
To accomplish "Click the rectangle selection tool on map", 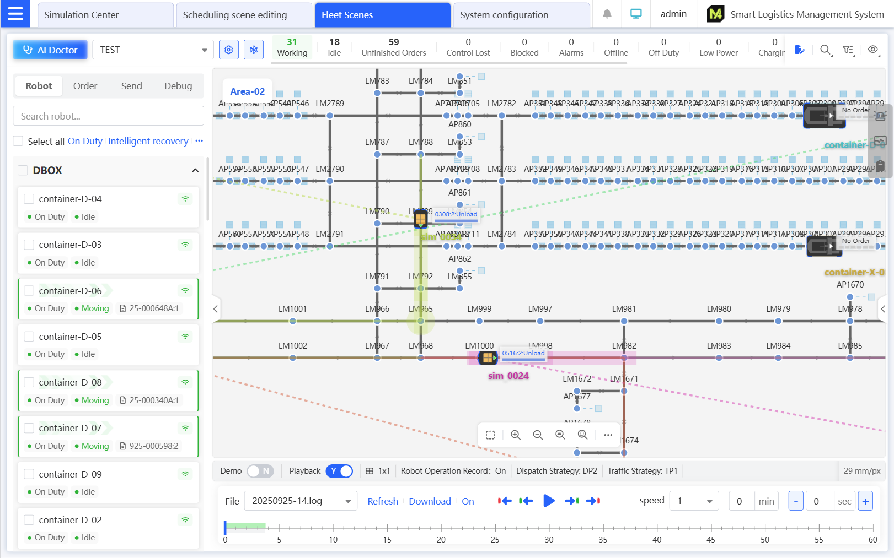I will [x=490, y=435].
